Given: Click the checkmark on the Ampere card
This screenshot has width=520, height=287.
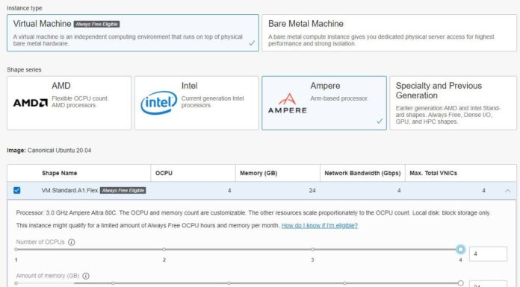Looking at the screenshot, I should 380,122.
